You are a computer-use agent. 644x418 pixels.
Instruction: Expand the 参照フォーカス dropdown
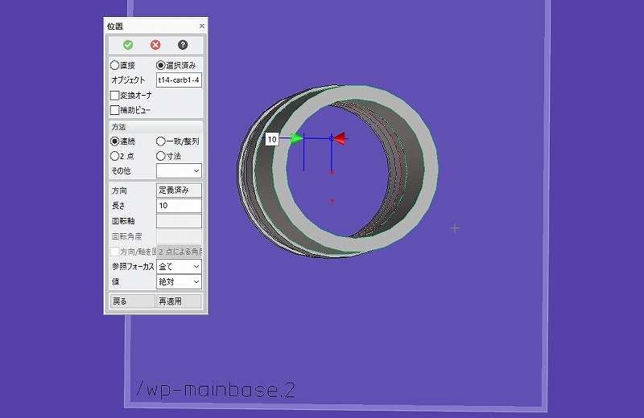click(179, 266)
